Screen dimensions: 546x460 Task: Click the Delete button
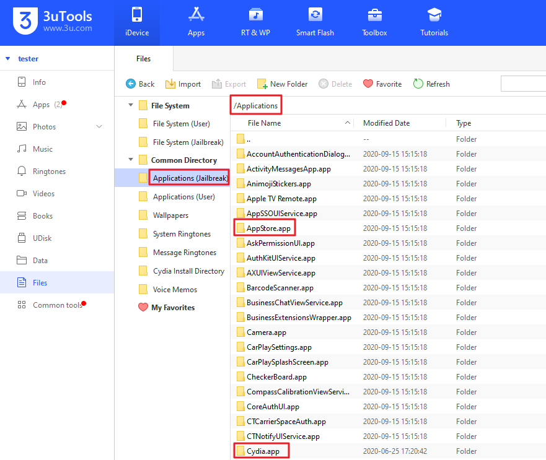tap(335, 84)
